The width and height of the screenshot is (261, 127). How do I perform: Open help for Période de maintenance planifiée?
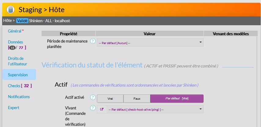click(x=93, y=41)
